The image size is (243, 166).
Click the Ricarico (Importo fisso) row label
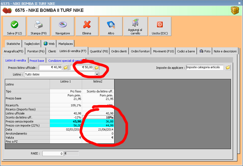[x=27, y=109]
